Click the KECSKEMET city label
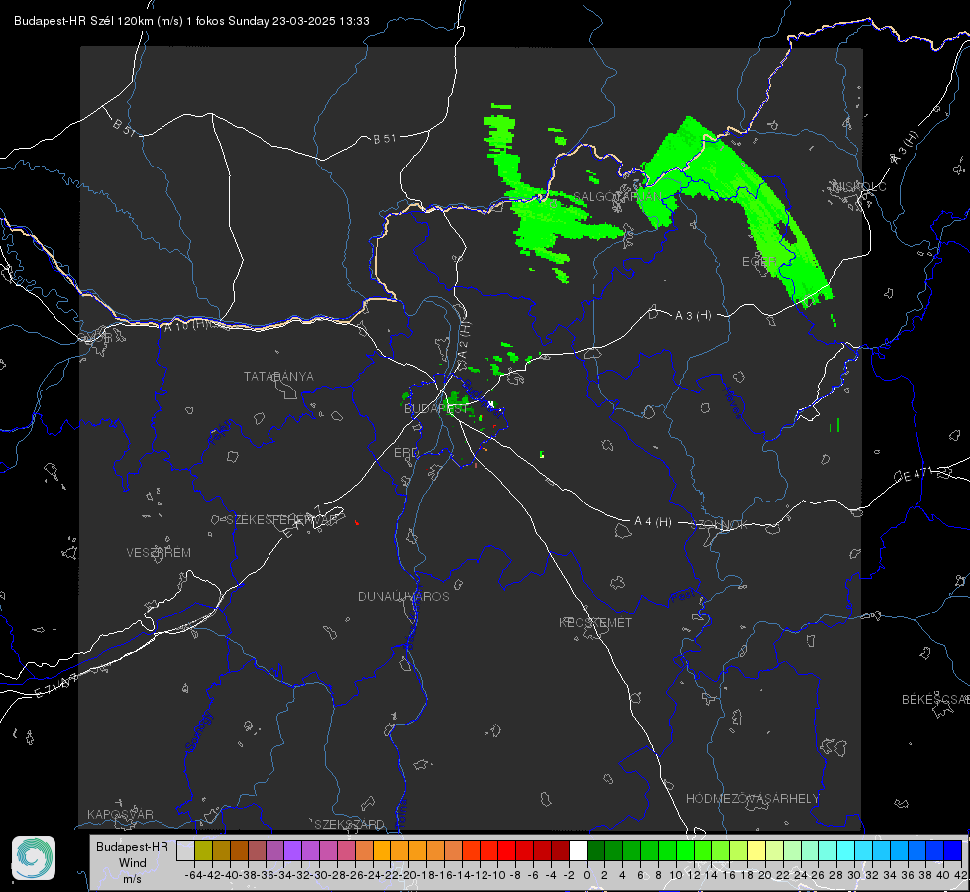970x892 pixels. click(x=595, y=623)
